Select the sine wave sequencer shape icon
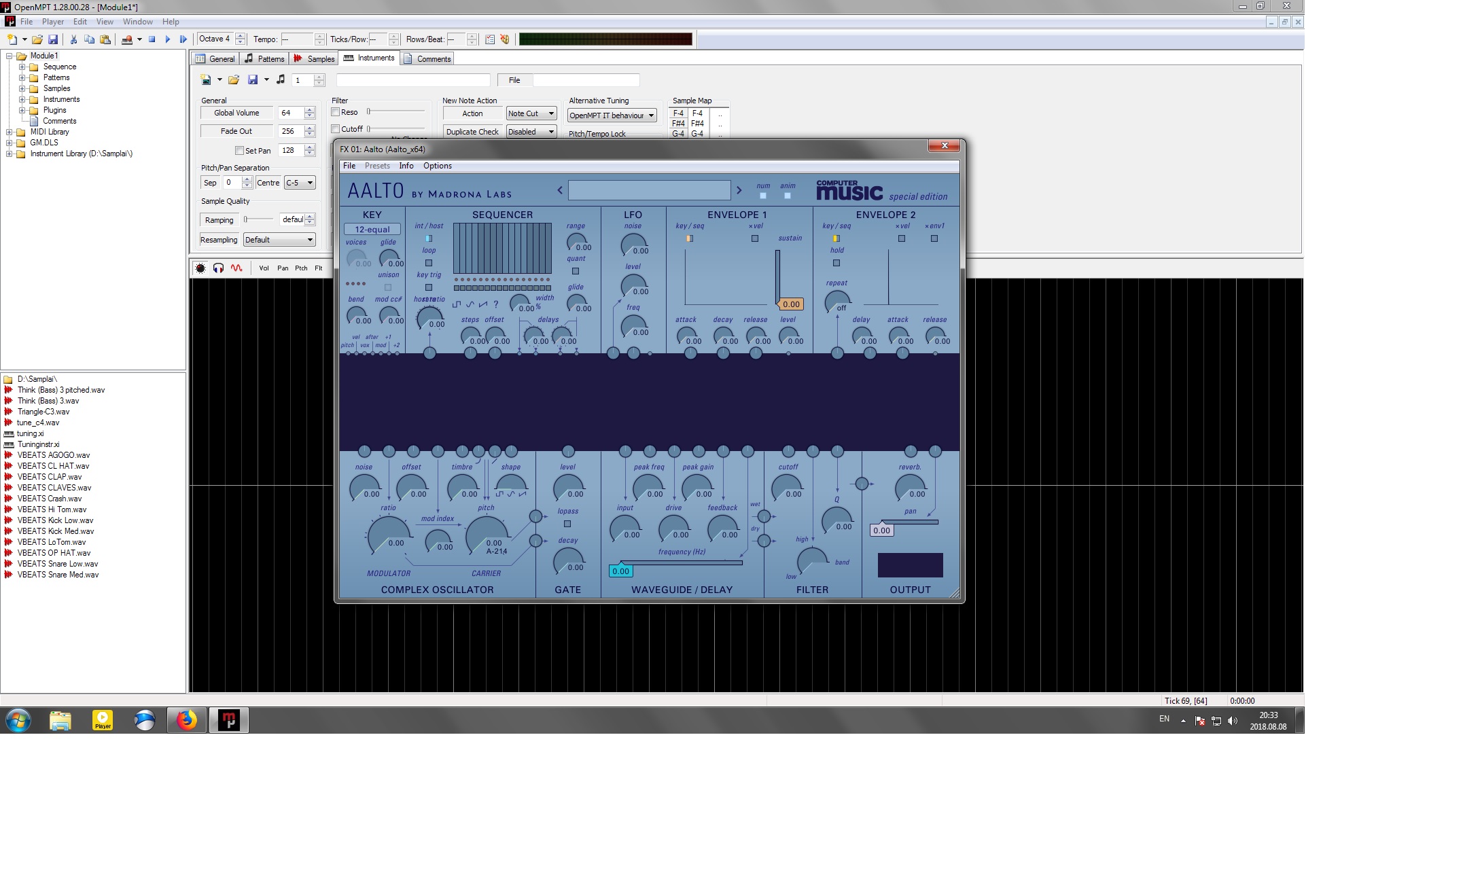 click(470, 304)
